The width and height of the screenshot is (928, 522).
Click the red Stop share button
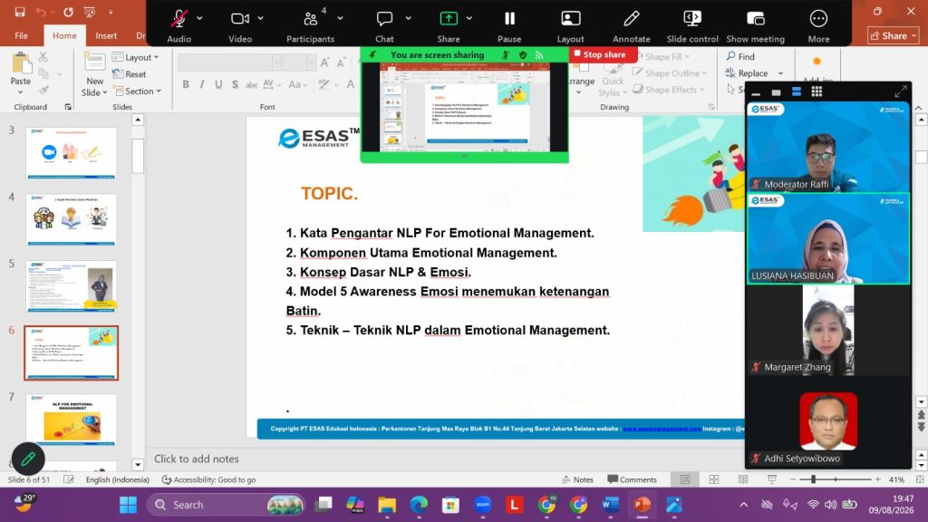[x=600, y=54]
